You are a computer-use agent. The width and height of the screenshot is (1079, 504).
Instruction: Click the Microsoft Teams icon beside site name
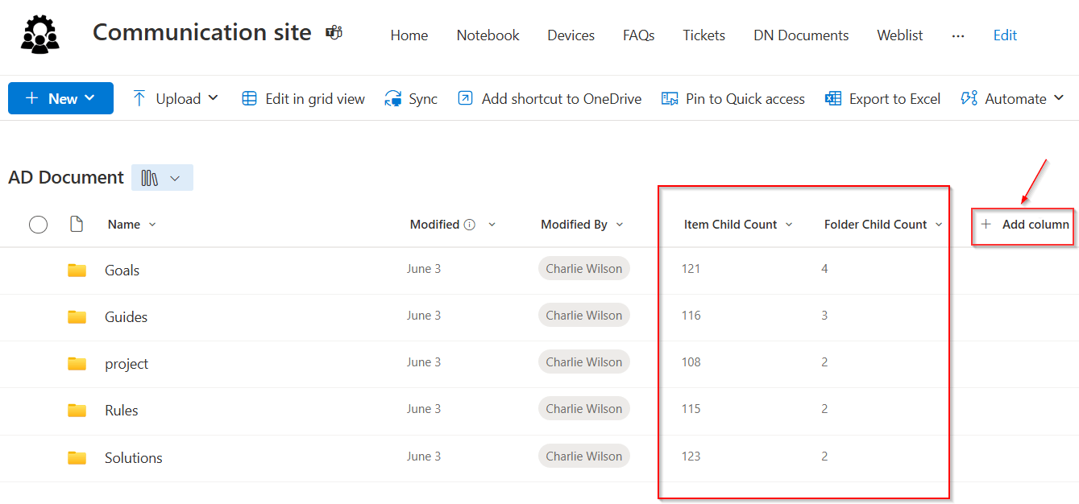(x=334, y=31)
